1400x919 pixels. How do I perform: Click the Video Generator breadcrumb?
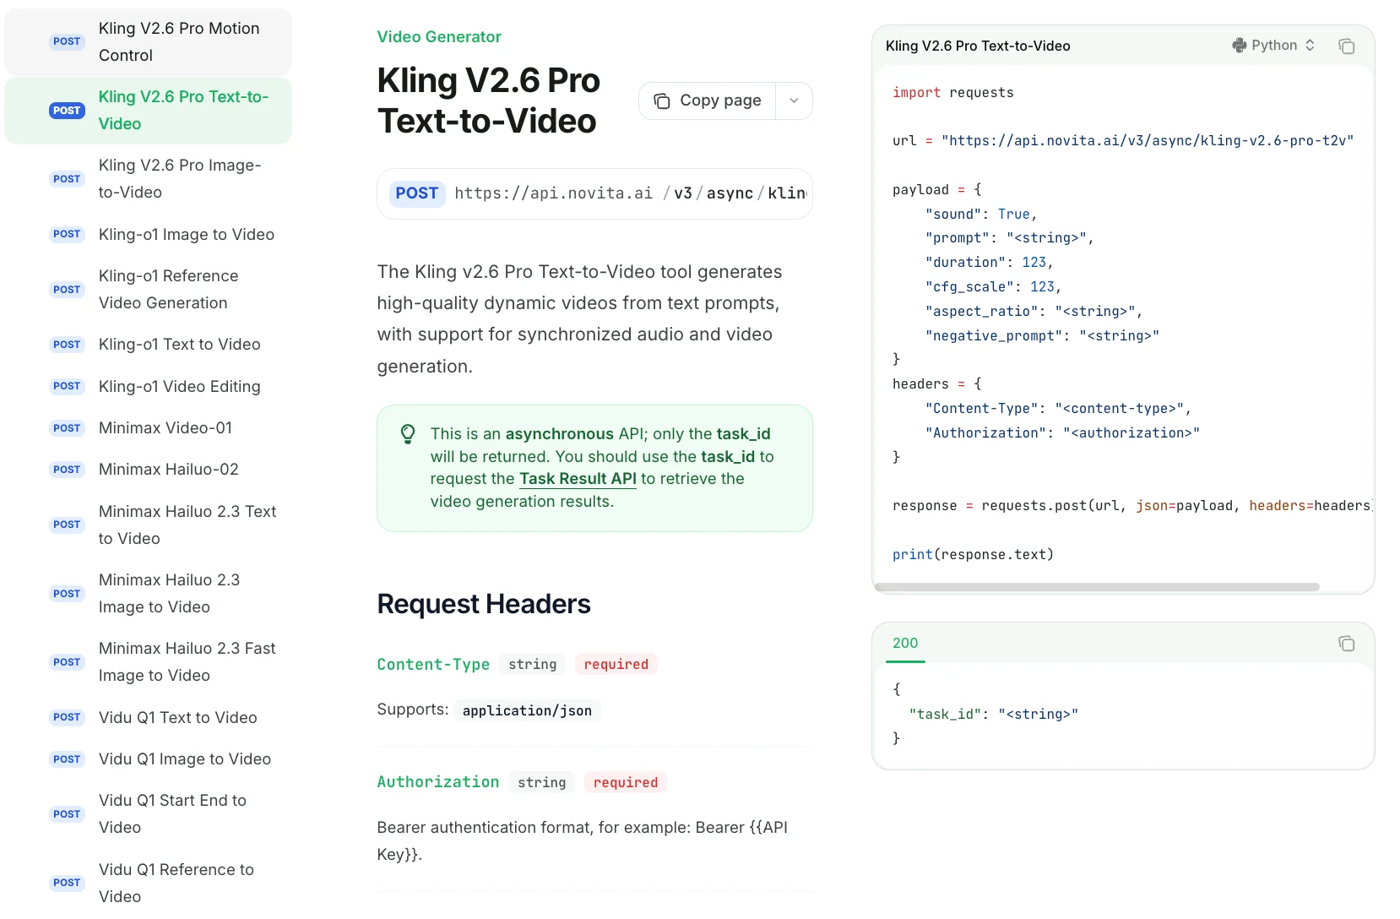pyautogui.click(x=439, y=37)
